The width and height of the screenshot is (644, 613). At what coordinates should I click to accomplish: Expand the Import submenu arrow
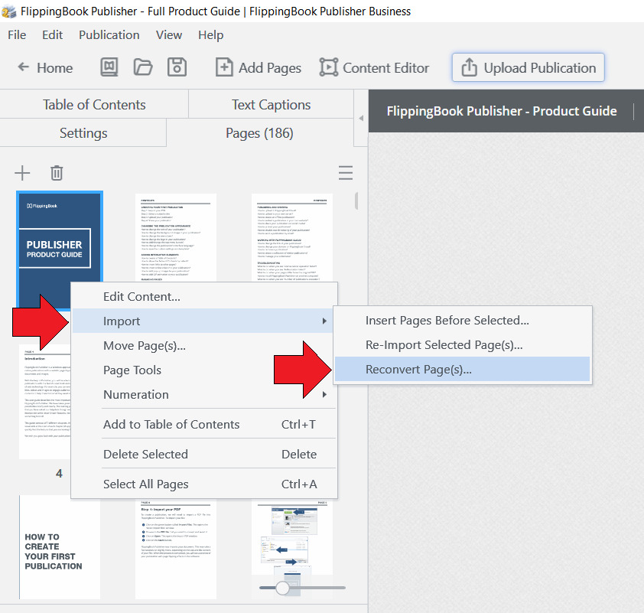tap(324, 321)
